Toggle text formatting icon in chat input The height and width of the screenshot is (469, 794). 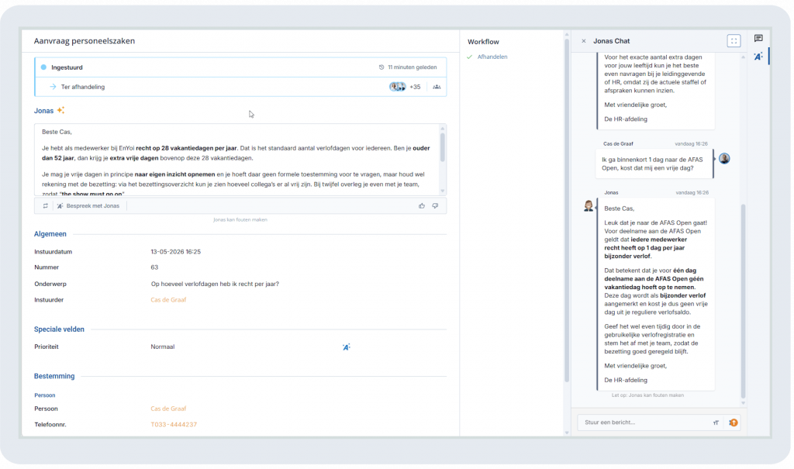(716, 422)
